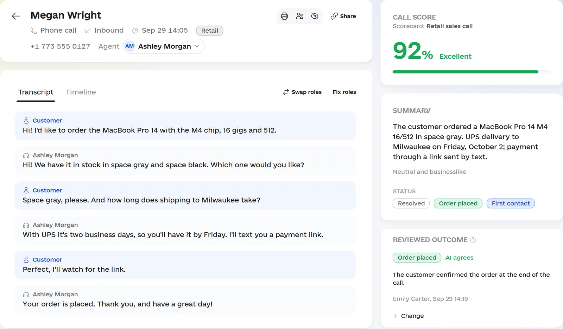Click the Inbound arrow icon
Screen dimensions: 563x329
click(88, 31)
